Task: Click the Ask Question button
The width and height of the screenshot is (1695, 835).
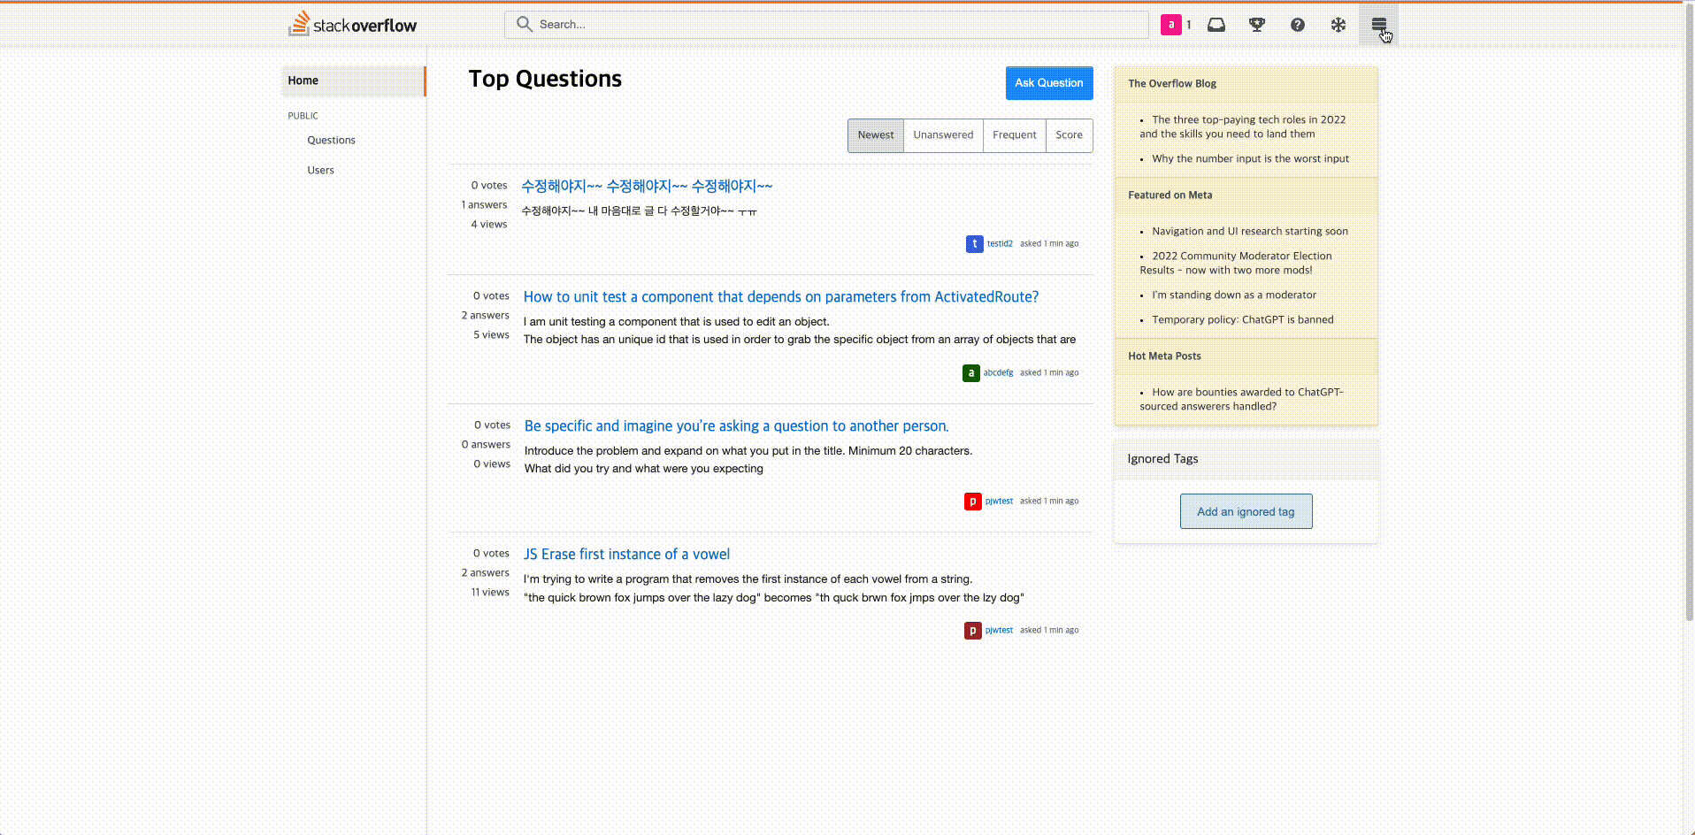Action: point(1049,83)
